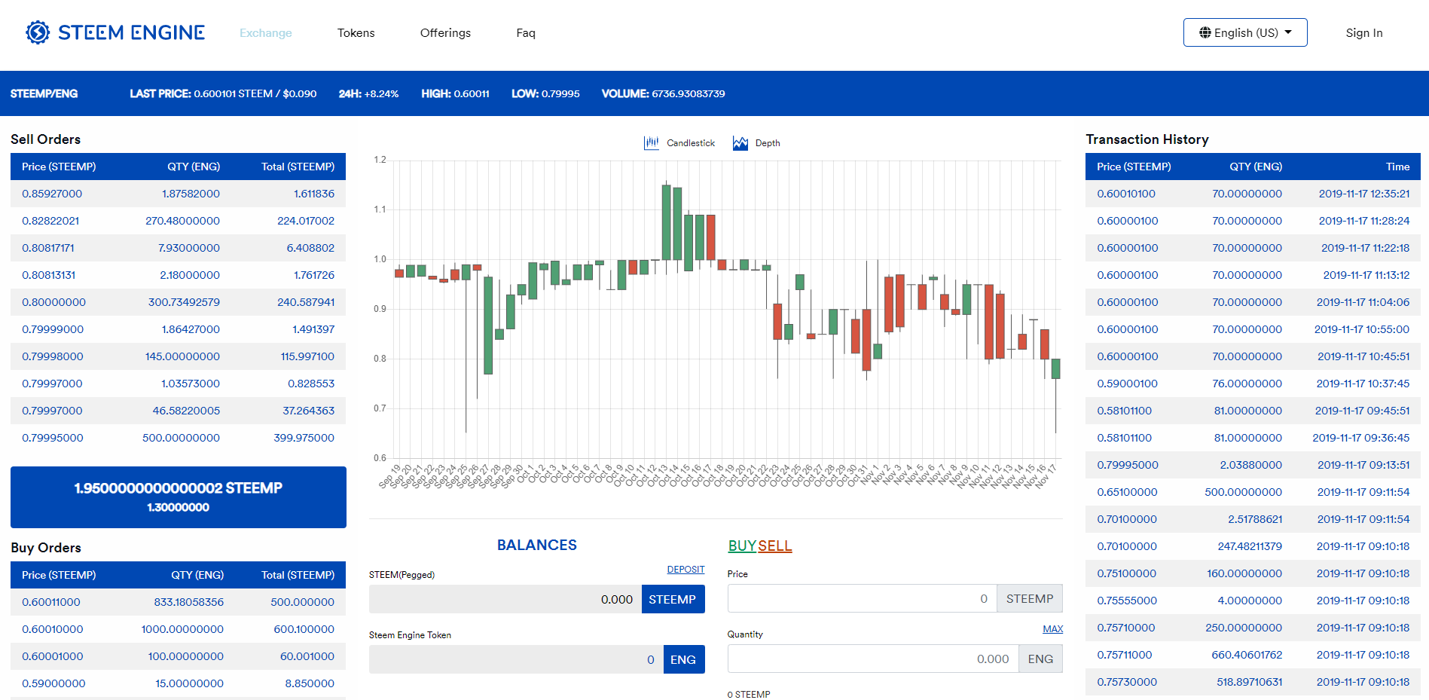Image resolution: width=1429 pixels, height=700 pixels.
Task: Select sell order with quantity 1.03573000
Action: [x=178, y=384]
